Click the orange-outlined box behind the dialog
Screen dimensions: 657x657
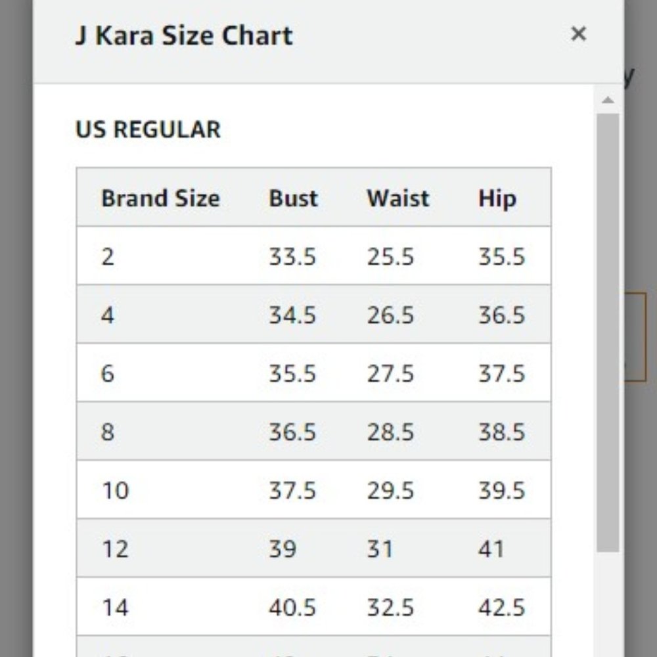[x=635, y=337]
